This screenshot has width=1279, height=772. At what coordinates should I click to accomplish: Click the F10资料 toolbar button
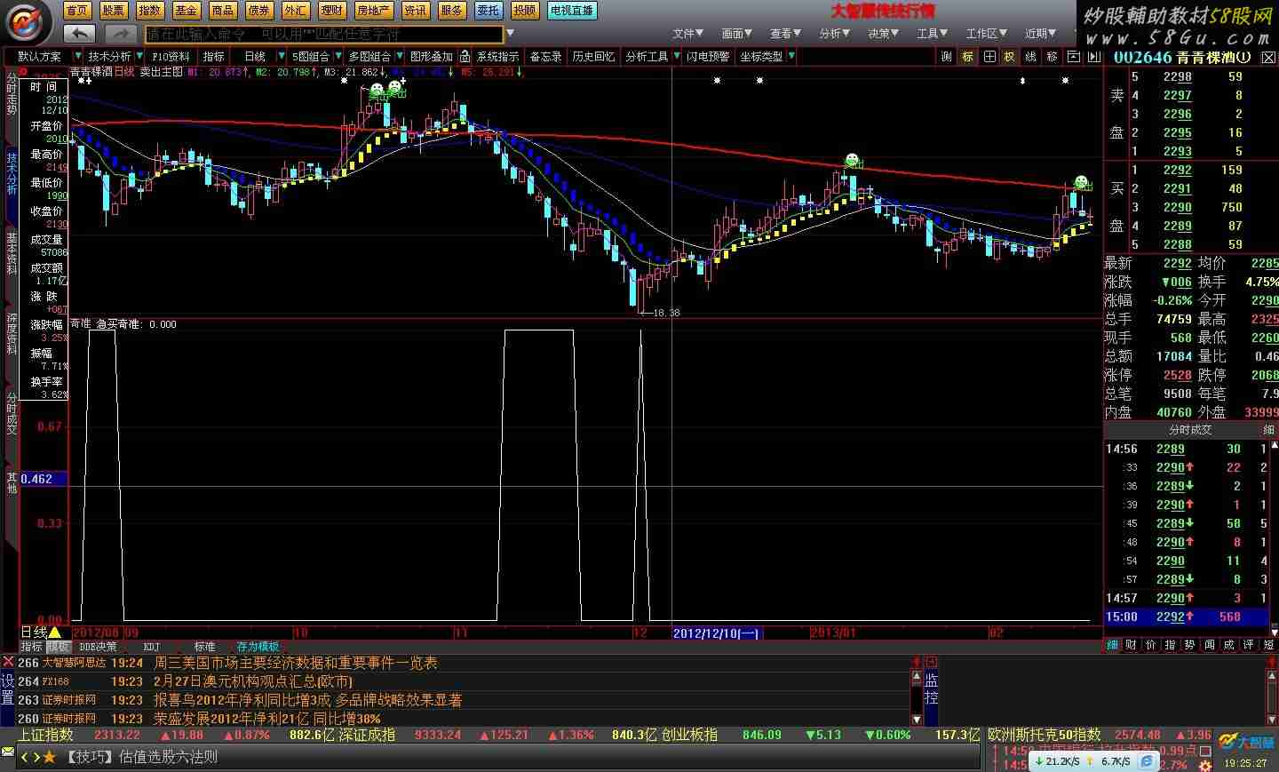pos(171,56)
